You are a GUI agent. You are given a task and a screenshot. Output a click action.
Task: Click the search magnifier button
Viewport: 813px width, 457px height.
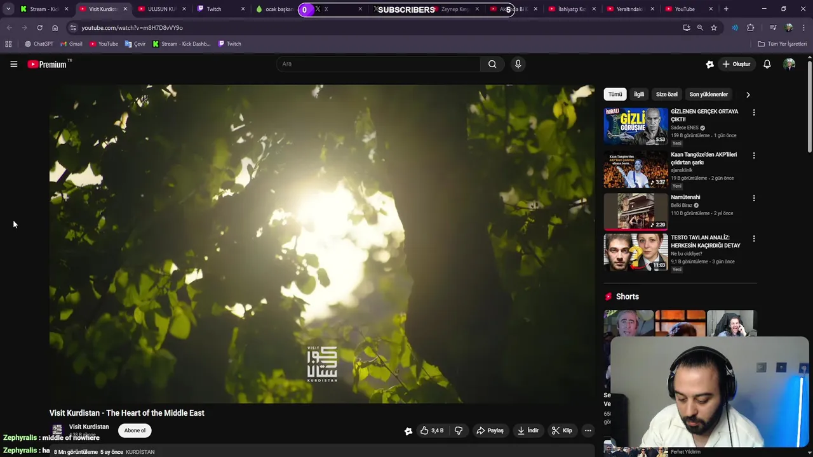tap(492, 64)
